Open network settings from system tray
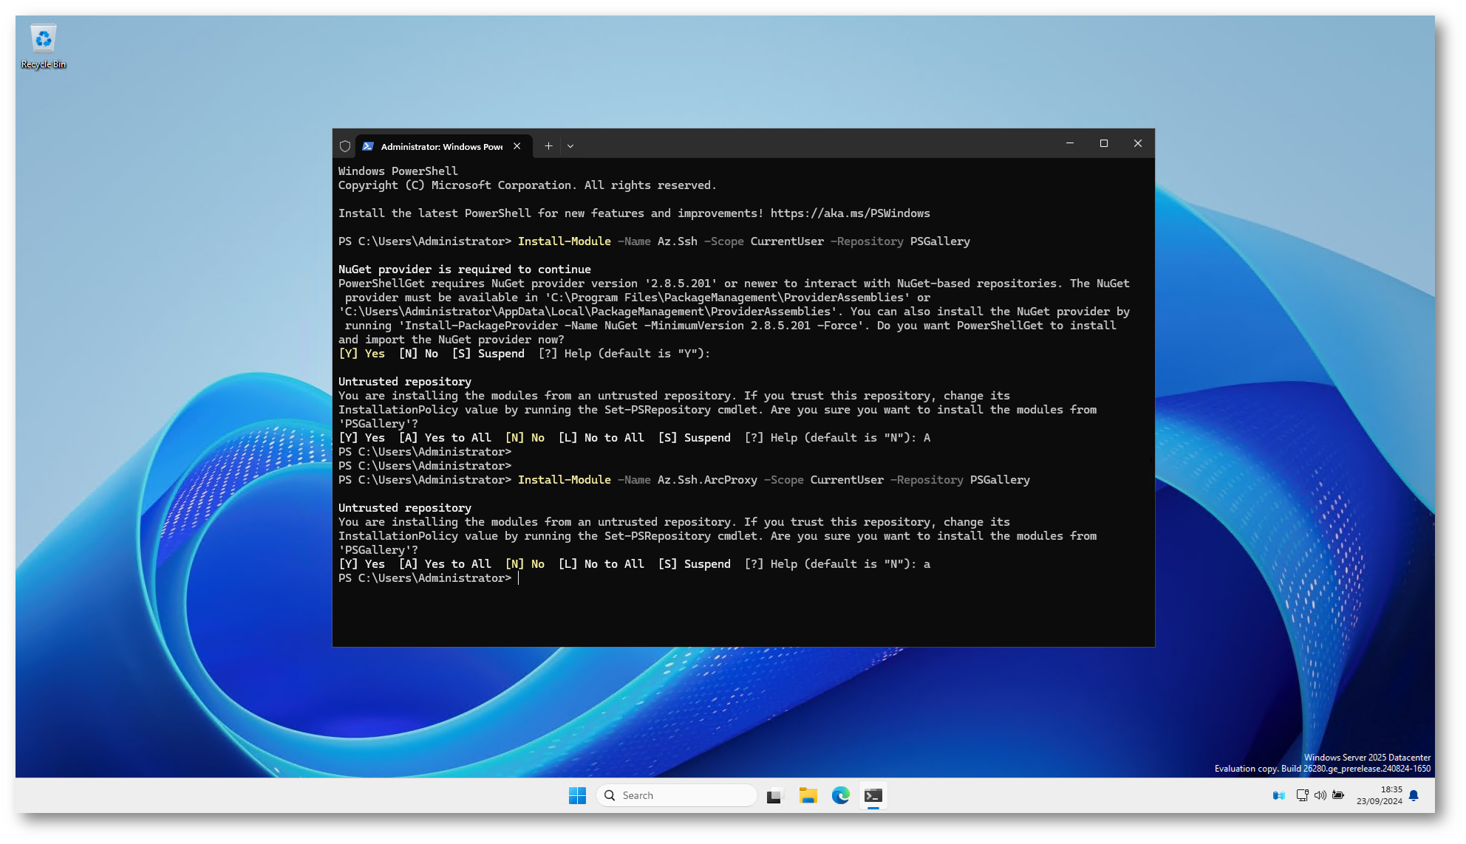 pos(1302,795)
